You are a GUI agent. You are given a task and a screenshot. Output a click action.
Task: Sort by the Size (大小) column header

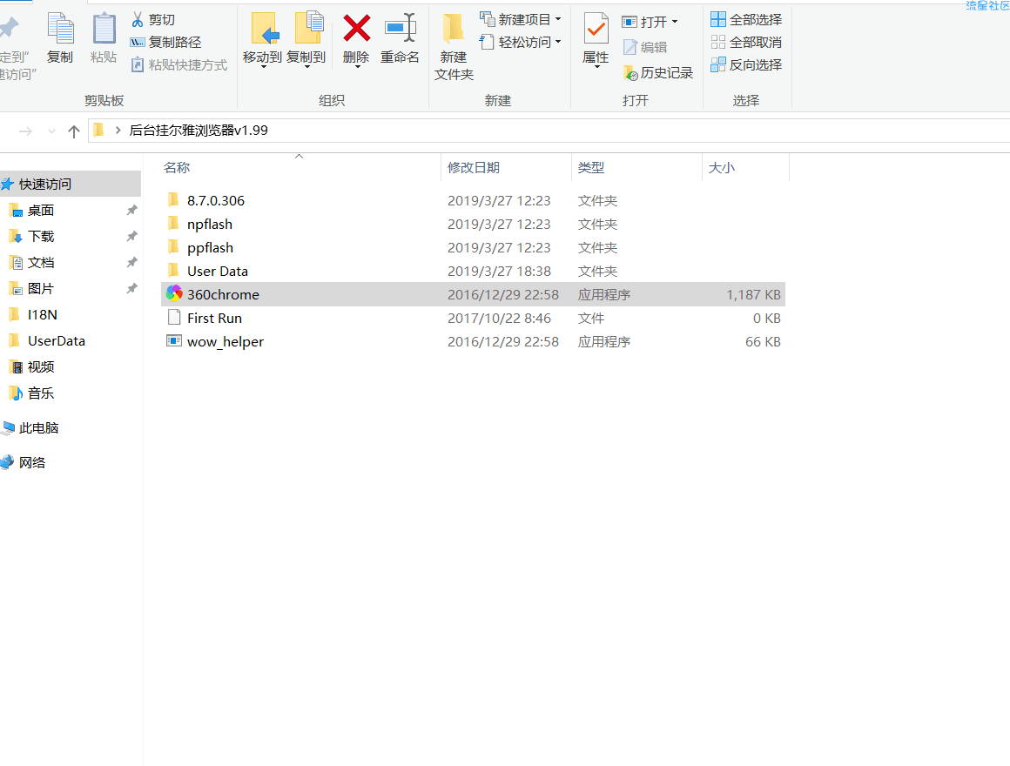pos(722,168)
